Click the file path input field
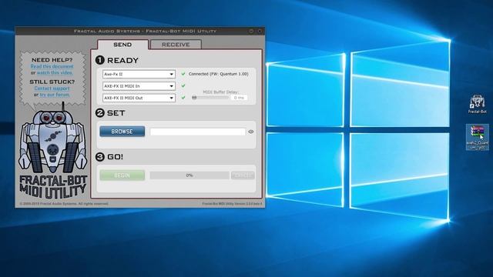The height and width of the screenshot is (277, 493). pyautogui.click(x=198, y=132)
